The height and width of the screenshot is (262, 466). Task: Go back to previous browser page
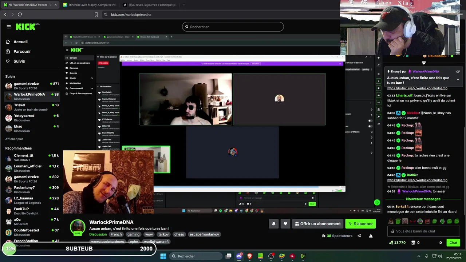click(5, 15)
